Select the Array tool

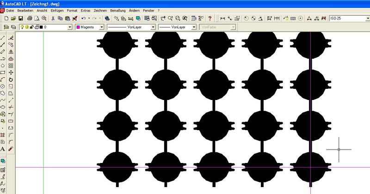11,66
